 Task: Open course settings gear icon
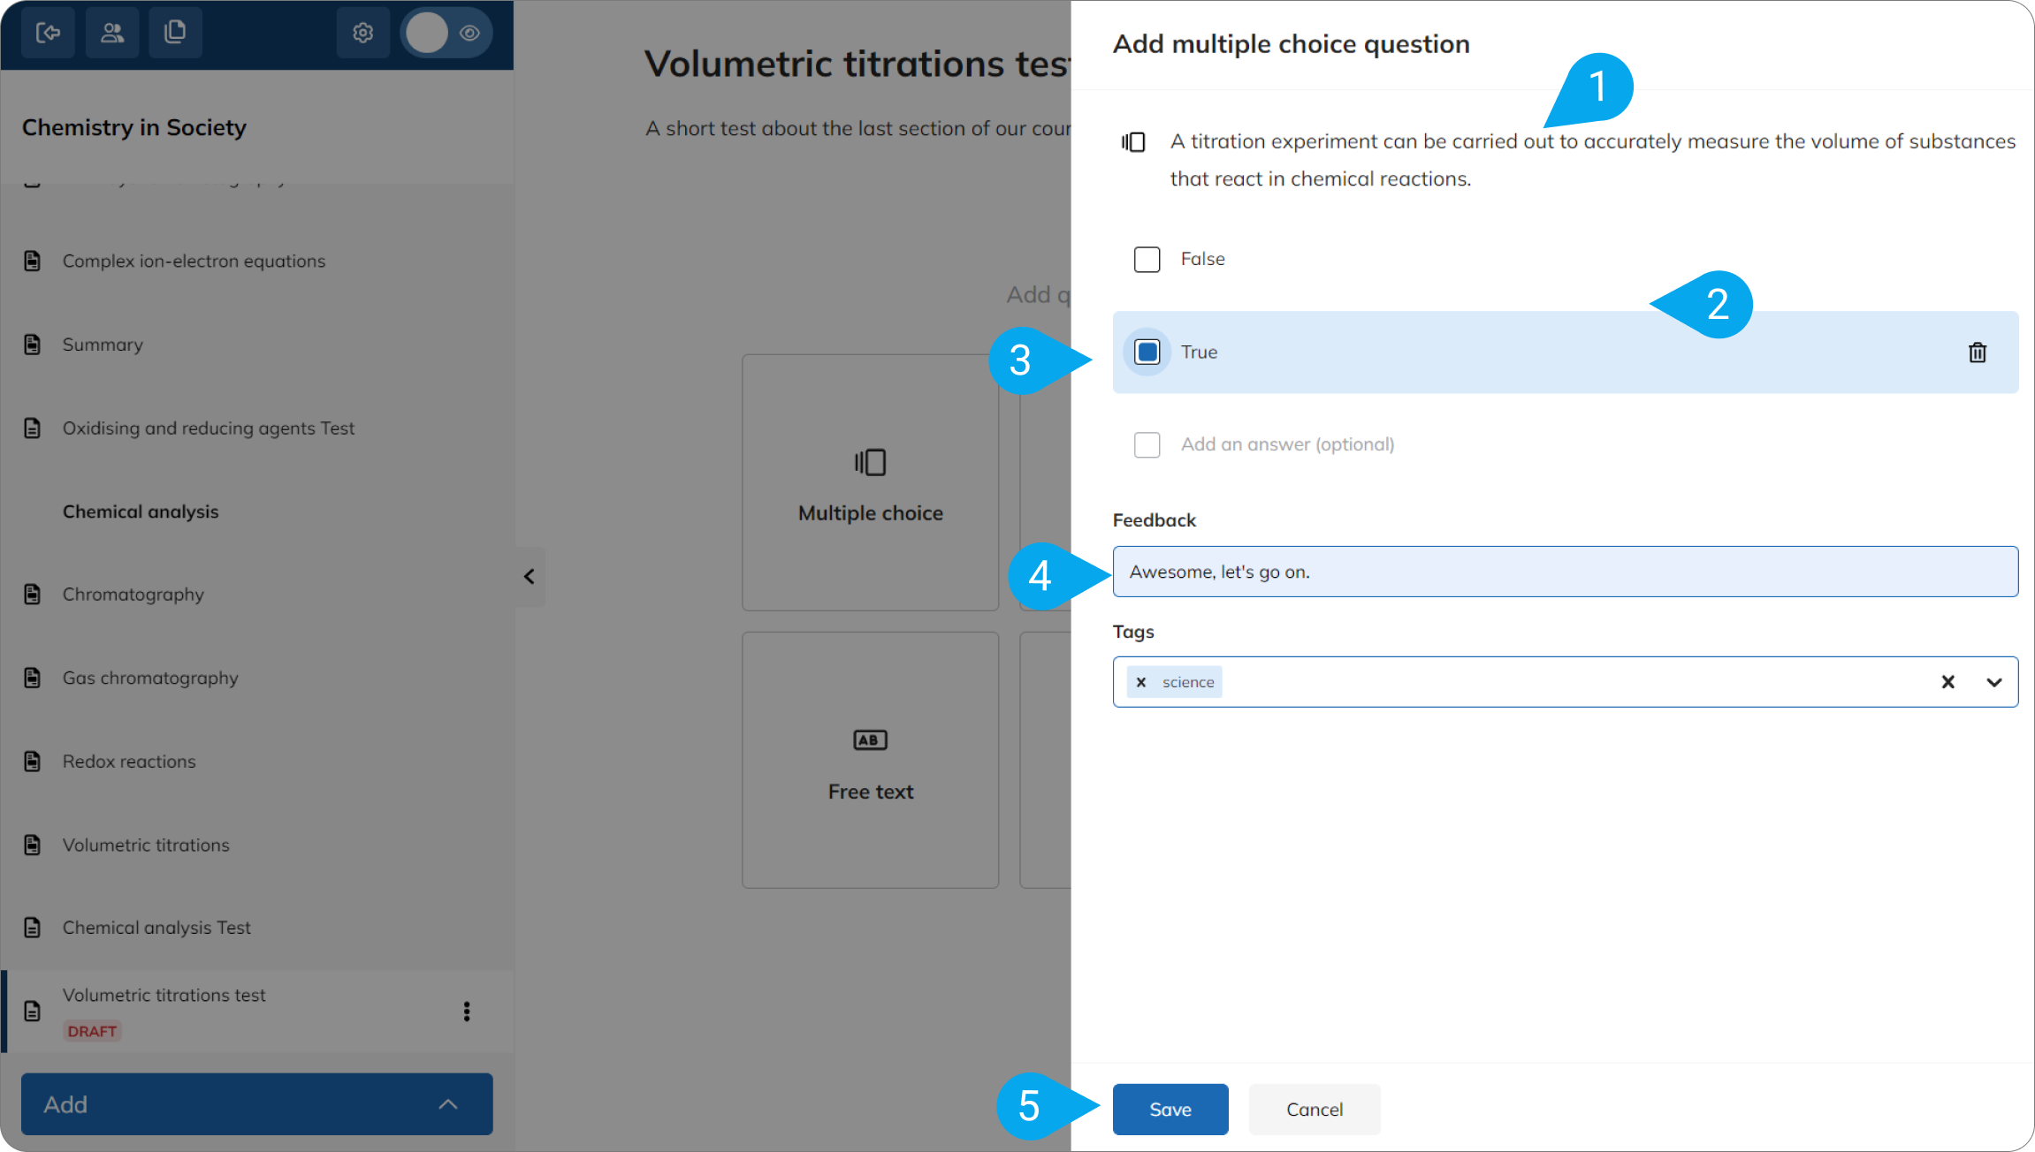tap(363, 33)
